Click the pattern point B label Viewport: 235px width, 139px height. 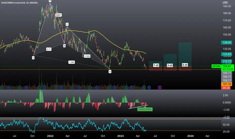64,46
